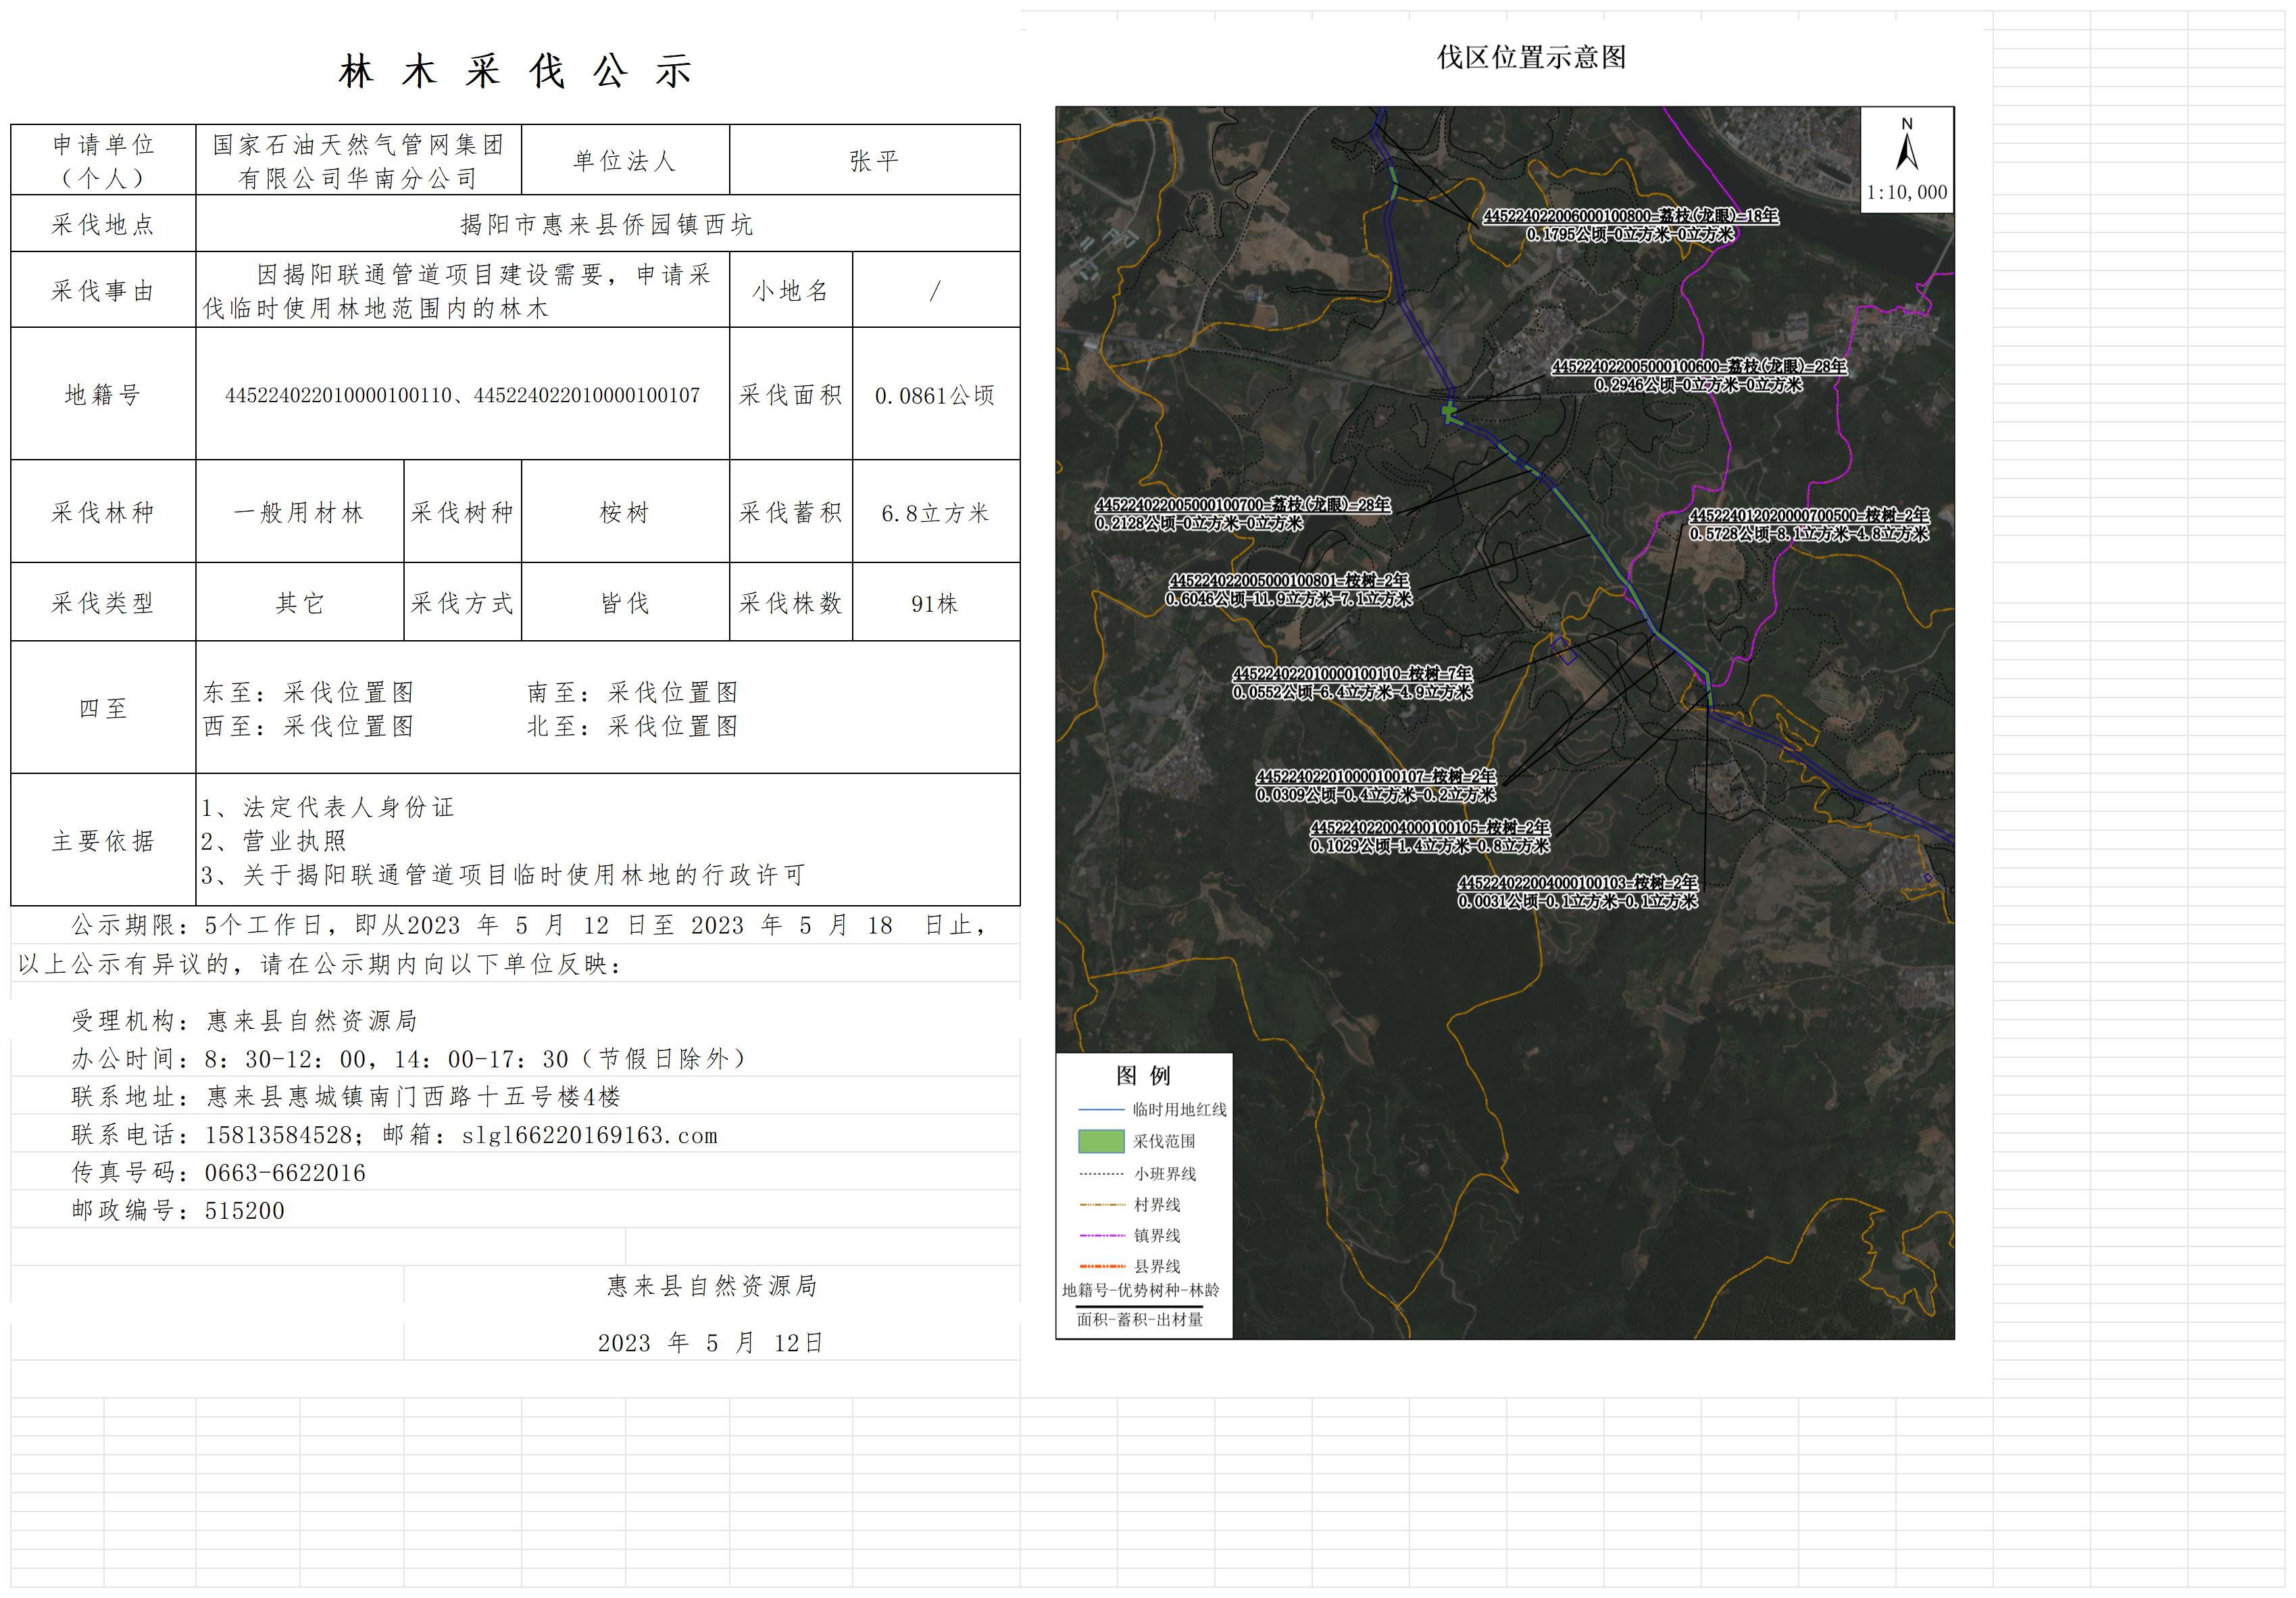
Task: Click the 6.8立方米 volume cell
Action: point(935,512)
